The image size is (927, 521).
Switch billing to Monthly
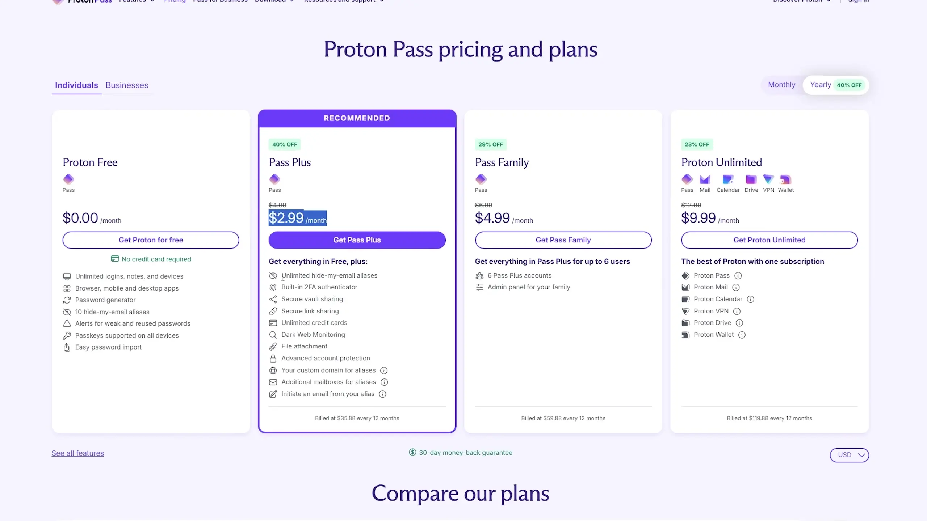click(781, 85)
